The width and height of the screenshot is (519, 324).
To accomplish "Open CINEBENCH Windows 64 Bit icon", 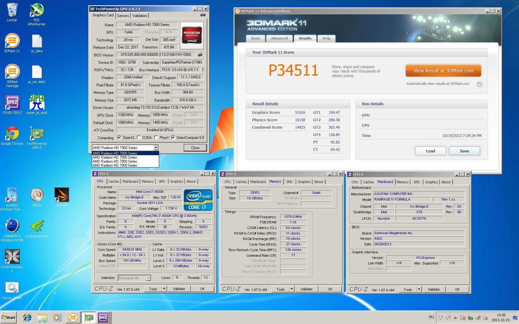I will [12, 230].
